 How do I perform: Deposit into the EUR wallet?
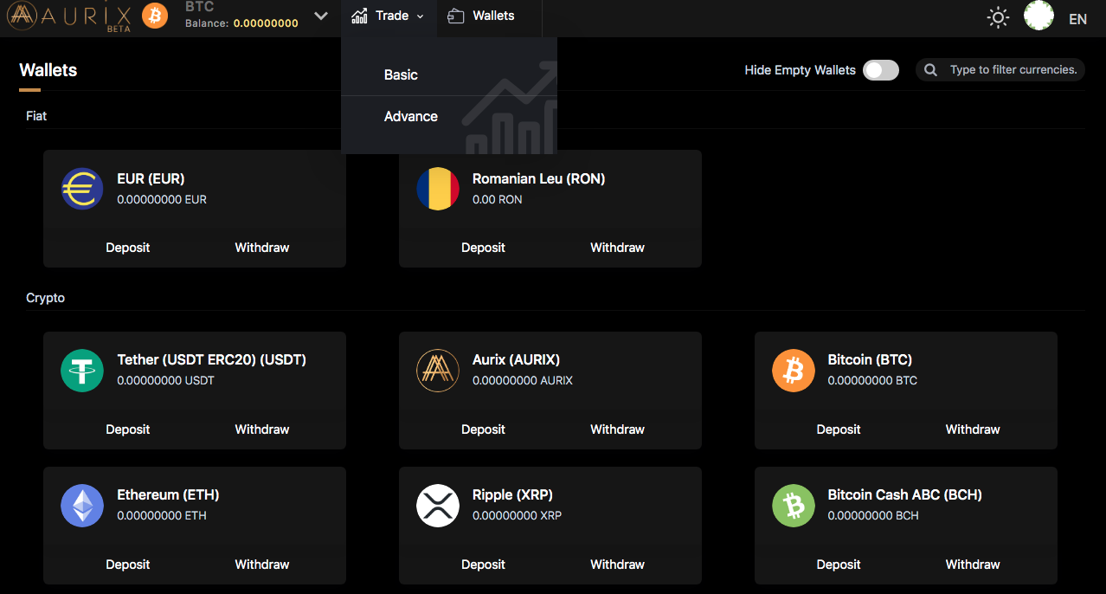tap(128, 248)
